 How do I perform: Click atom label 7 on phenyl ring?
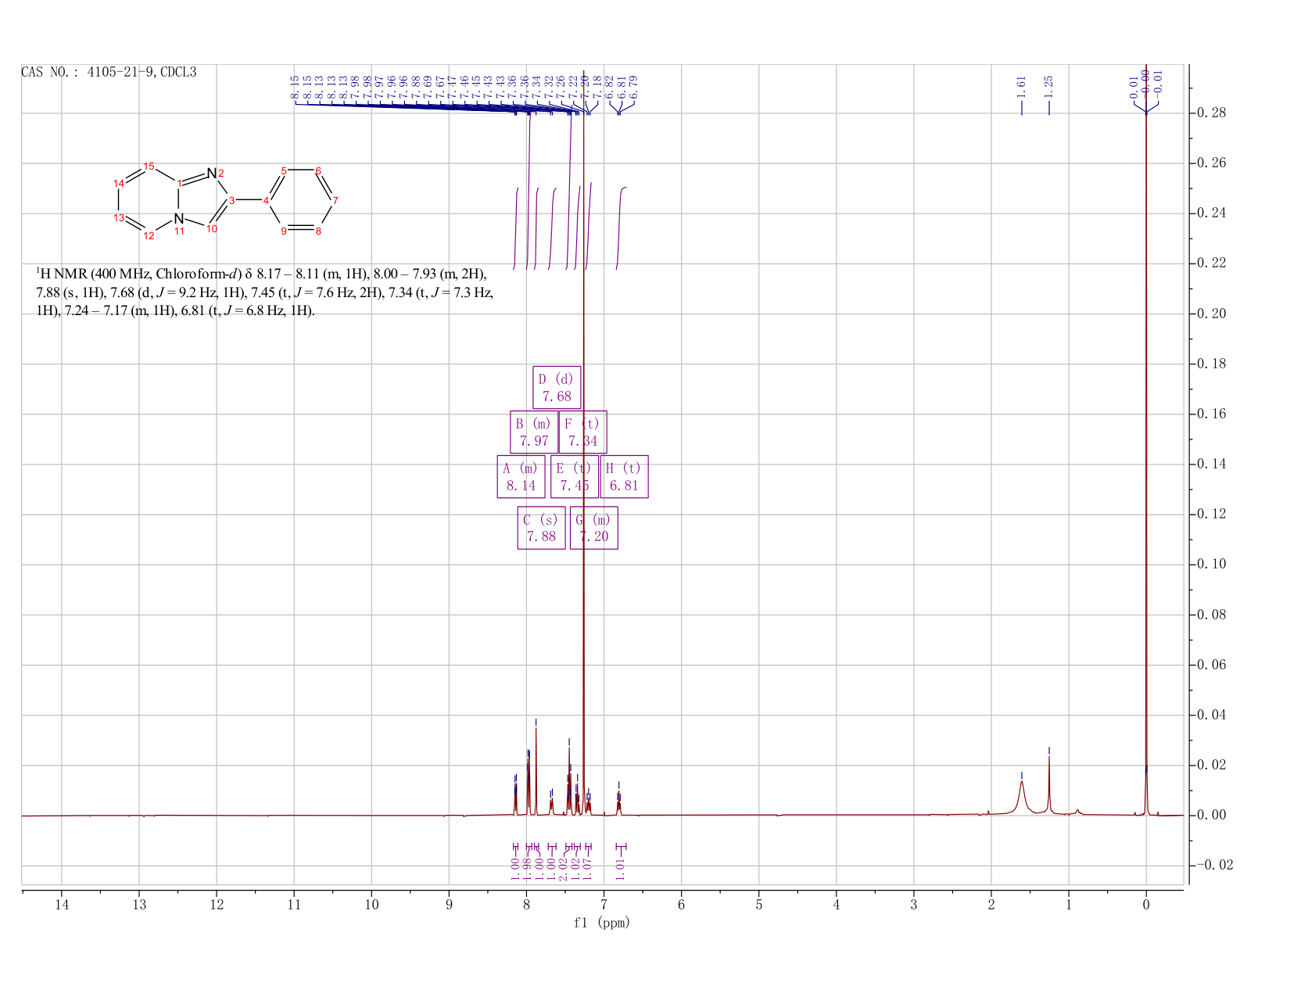tap(336, 201)
